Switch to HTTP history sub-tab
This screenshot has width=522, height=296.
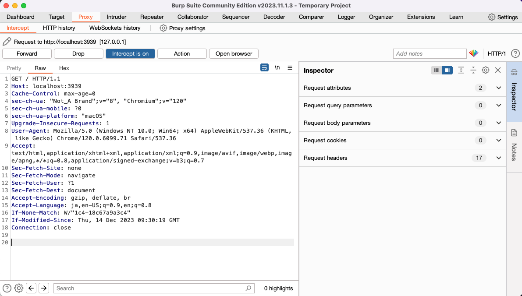coord(59,28)
